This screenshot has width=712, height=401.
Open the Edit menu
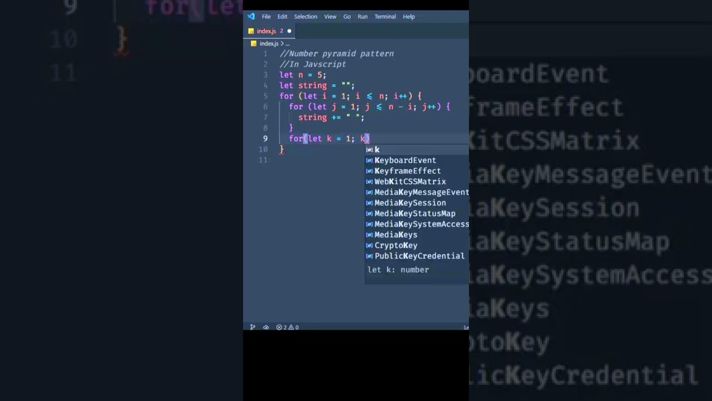coord(283,17)
